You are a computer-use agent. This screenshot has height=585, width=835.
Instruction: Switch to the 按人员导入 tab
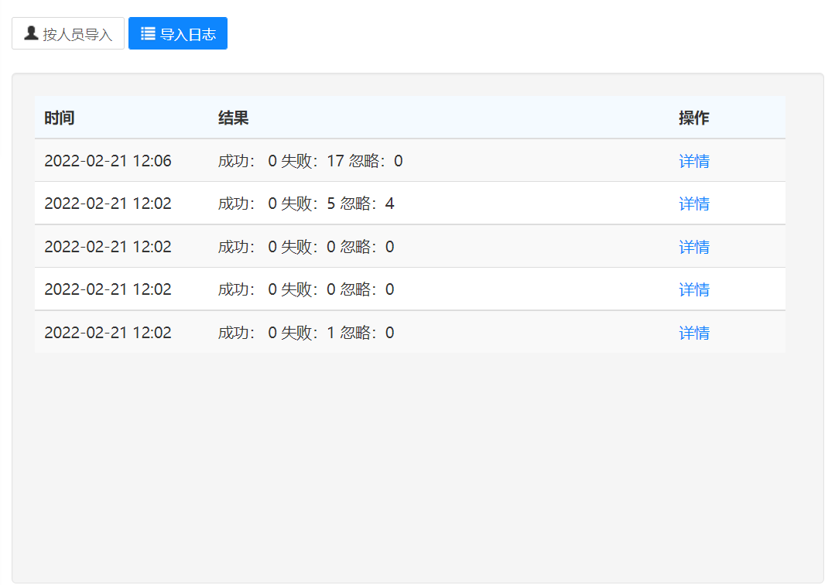click(x=68, y=33)
